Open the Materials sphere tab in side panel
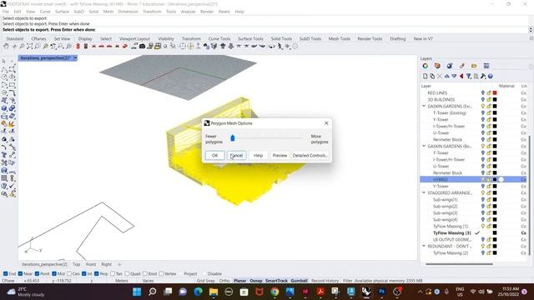Screen dimensions: 534x300 click(450, 66)
